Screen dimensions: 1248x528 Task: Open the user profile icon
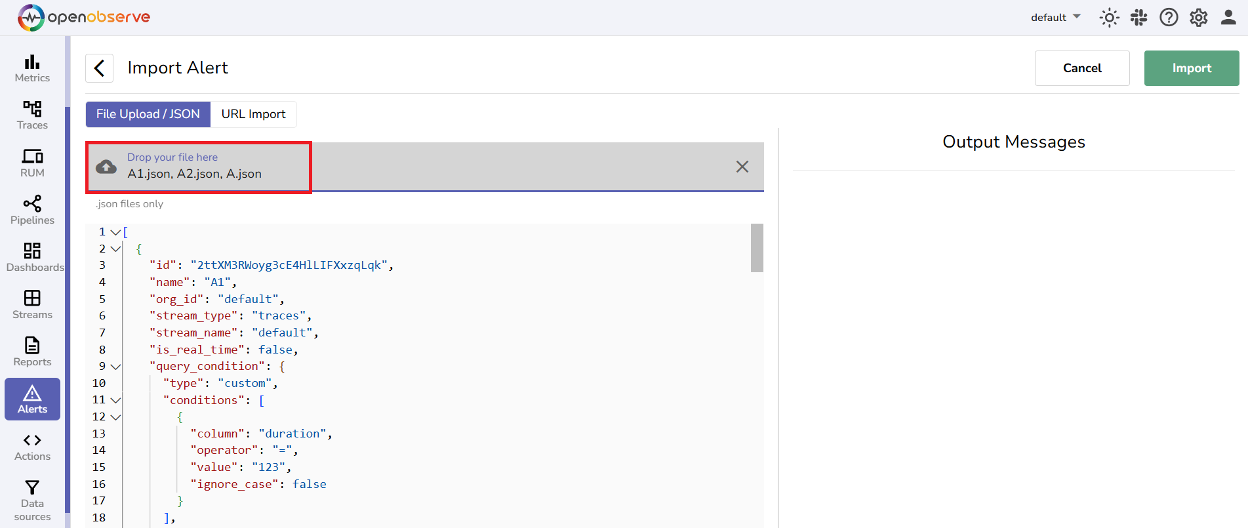click(x=1228, y=17)
